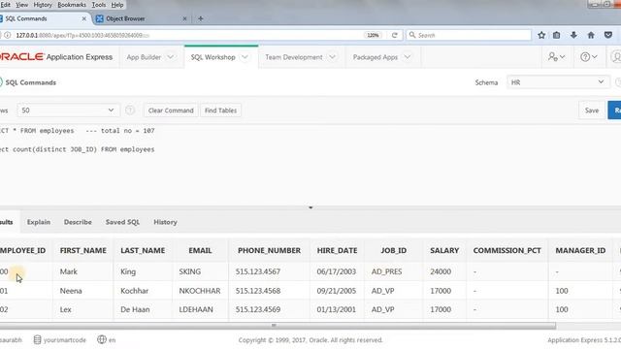Click the rows help question icon
Viewport: 621px width, 349px height.
pos(130,111)
